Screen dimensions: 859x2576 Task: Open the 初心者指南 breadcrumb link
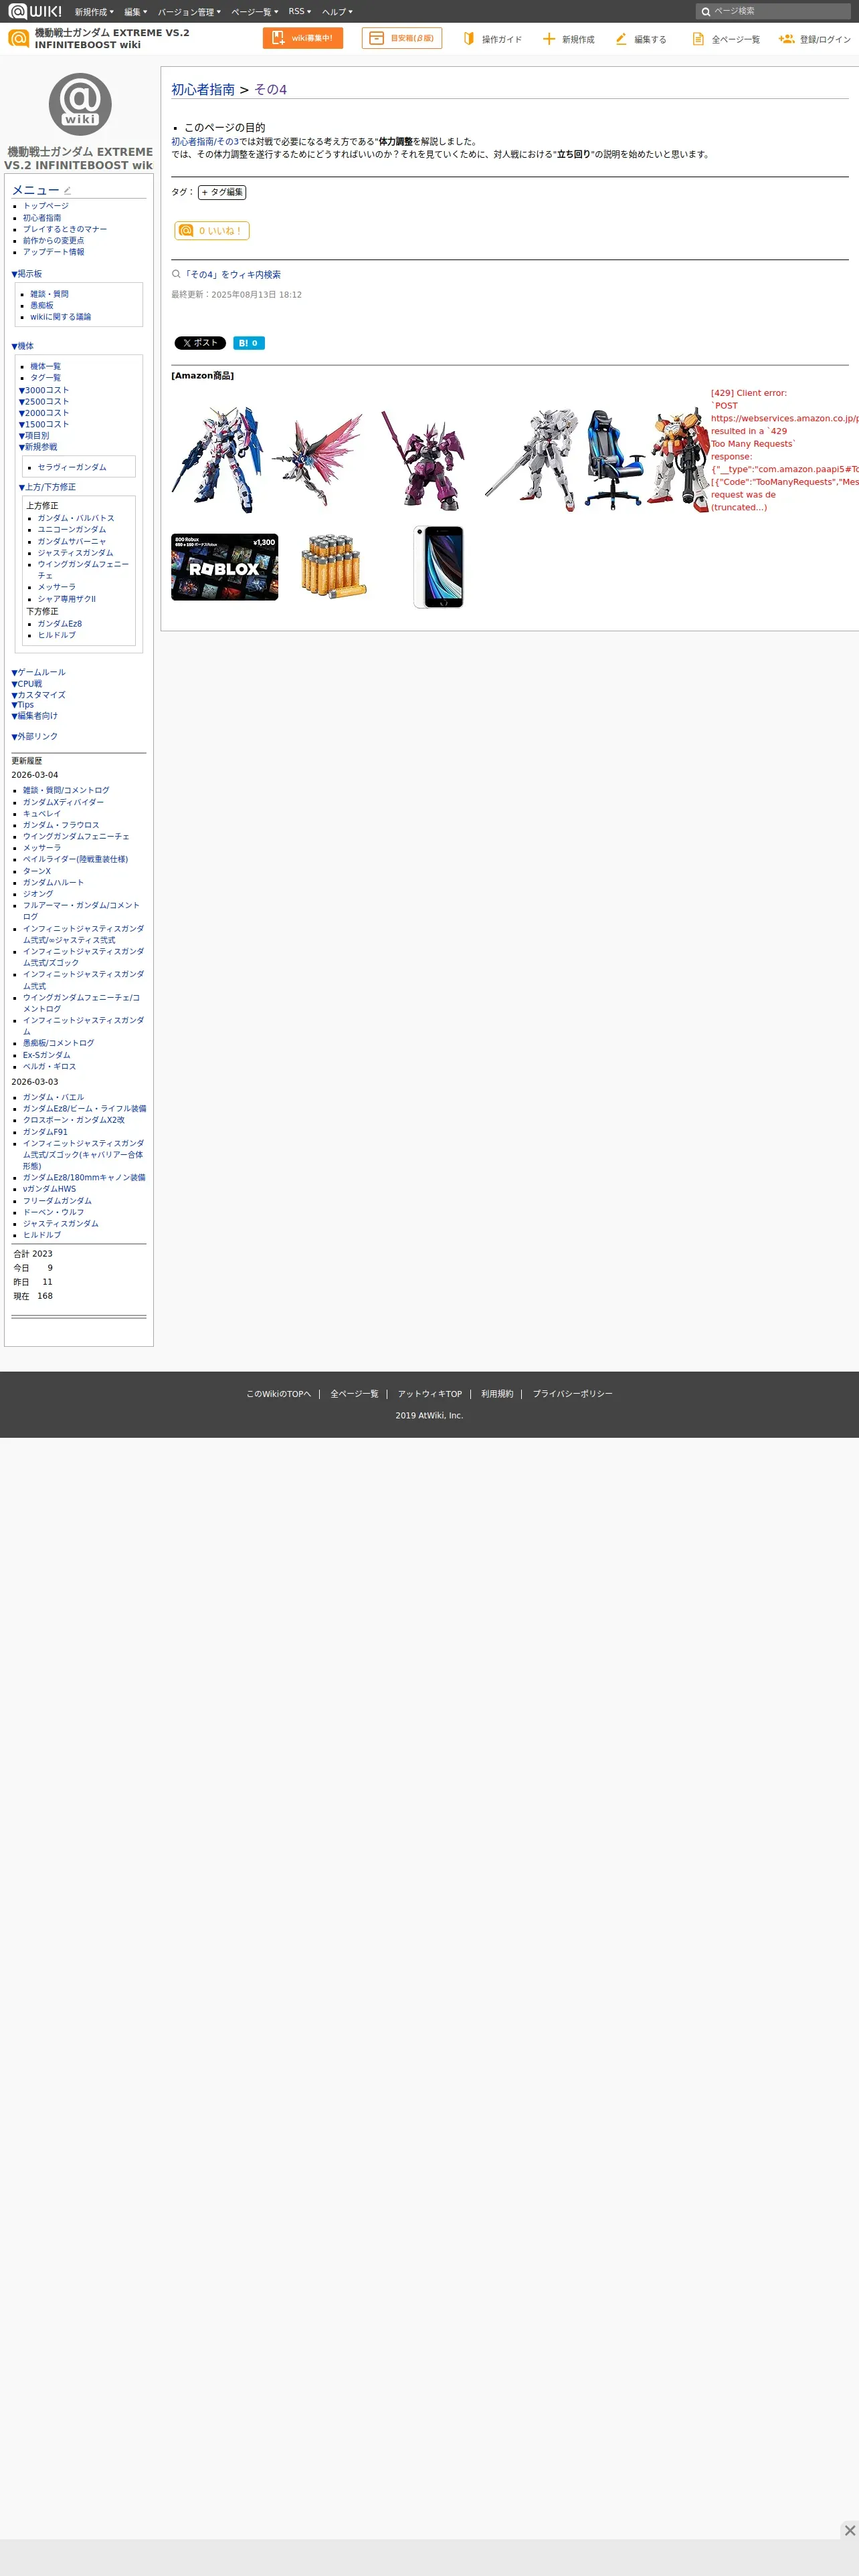(203, 89)
